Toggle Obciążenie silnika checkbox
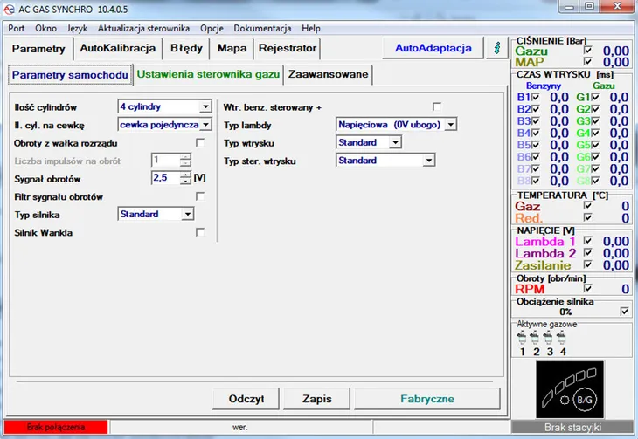 coord(624,312)
